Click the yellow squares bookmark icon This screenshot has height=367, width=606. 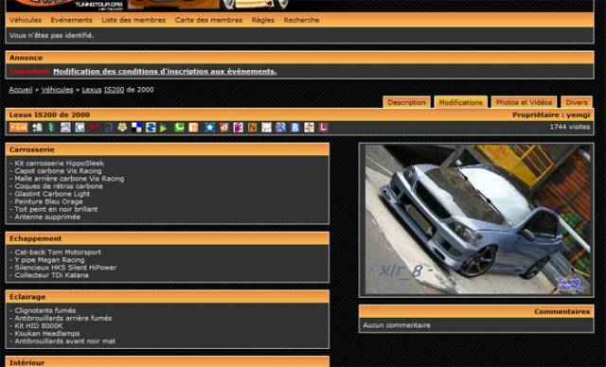coord(310,128)
